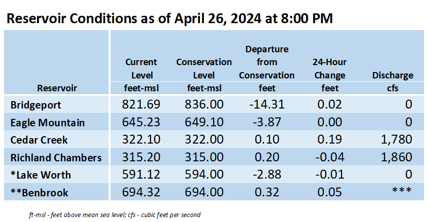The width and height of the screenshot is (428, 222).
Task: Select the Conservation Level column header
Action: click(204, 69)
